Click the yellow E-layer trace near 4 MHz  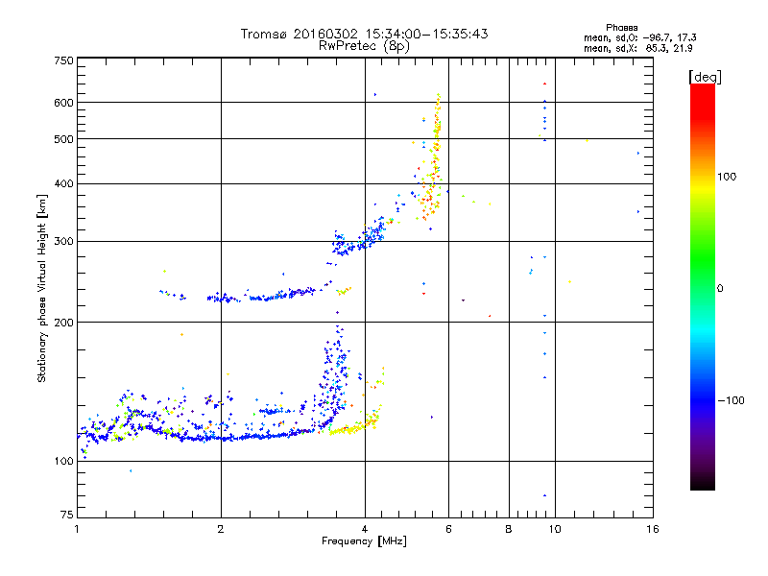tap(355, 424)
